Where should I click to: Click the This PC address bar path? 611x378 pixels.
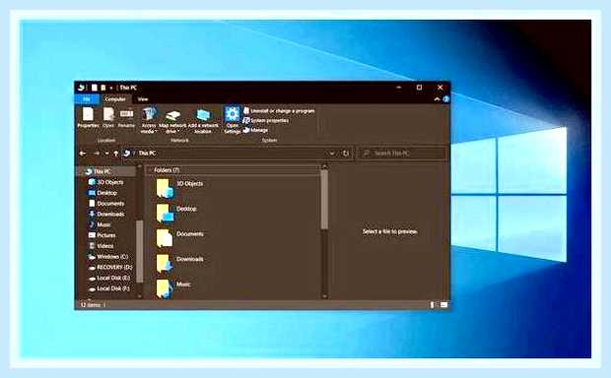click(x=147, y=154)
